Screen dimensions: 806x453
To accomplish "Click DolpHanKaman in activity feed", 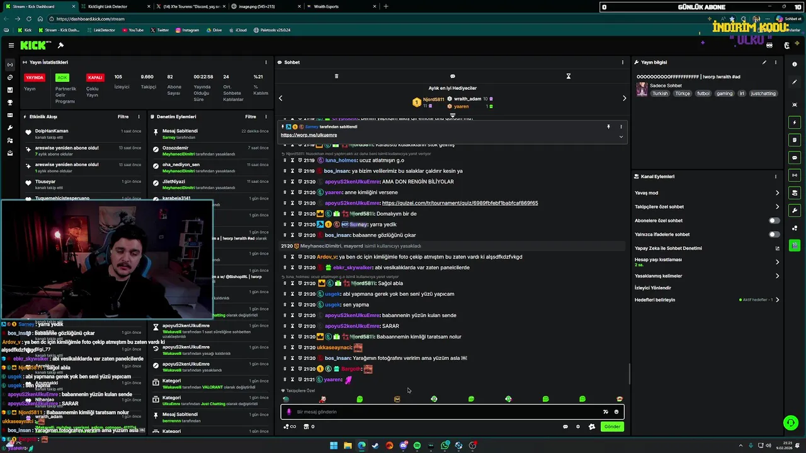I will (x=52, y=131).
